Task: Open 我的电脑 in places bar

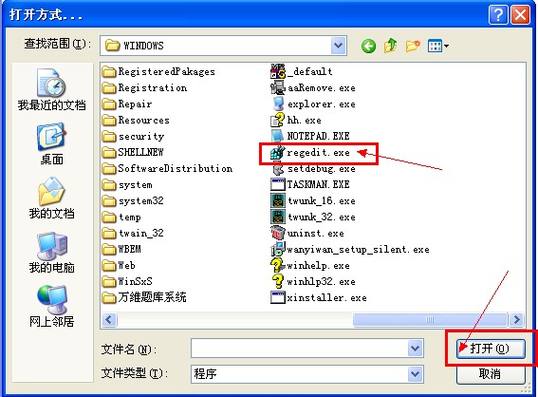Action: point(52,253)
